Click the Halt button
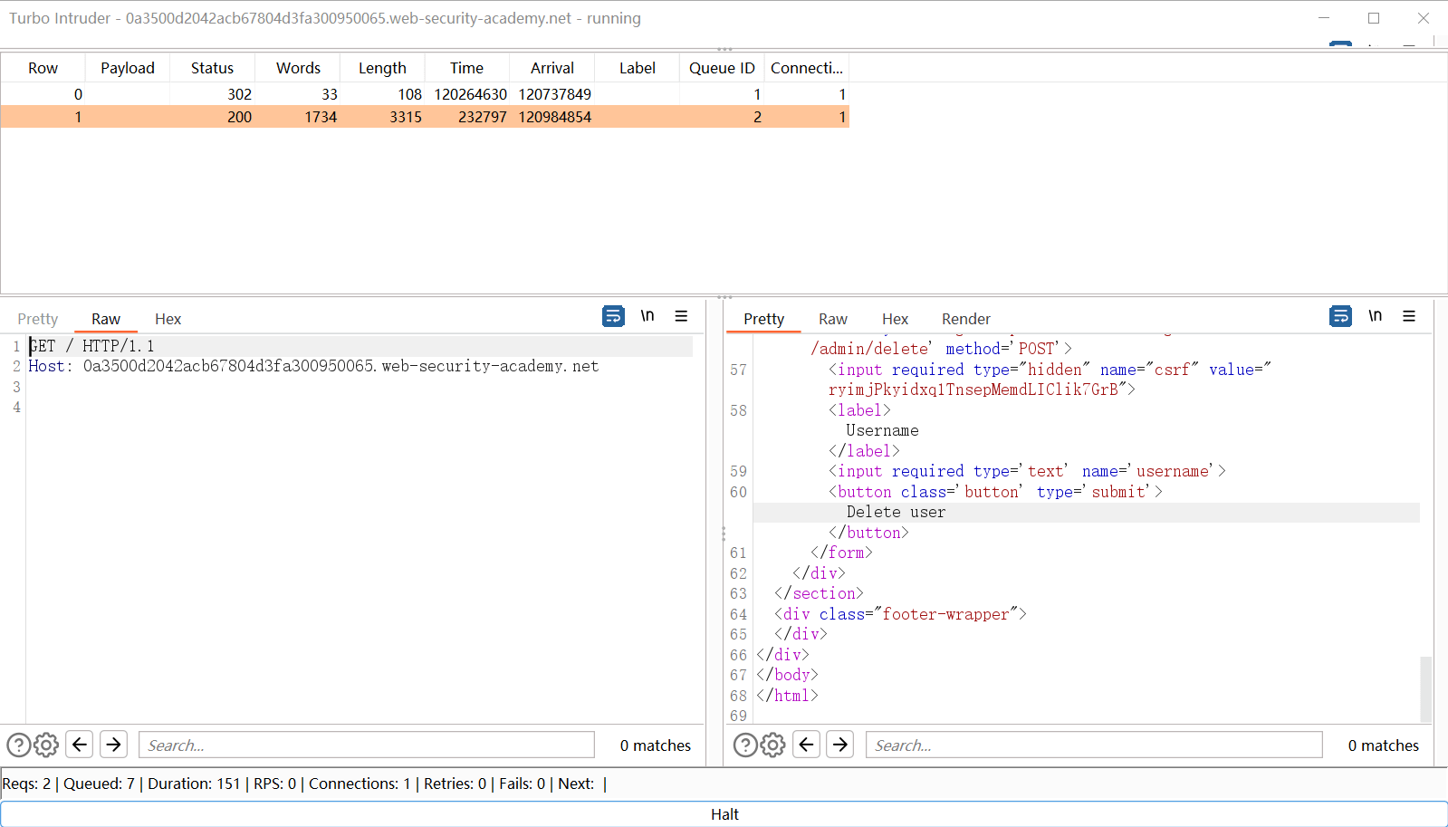 click(x=724, y=814)
